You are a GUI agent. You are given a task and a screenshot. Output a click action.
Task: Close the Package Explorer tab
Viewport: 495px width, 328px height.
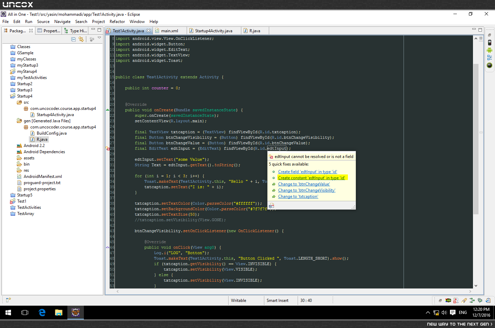pyautogui.click(x=31, y=31)
